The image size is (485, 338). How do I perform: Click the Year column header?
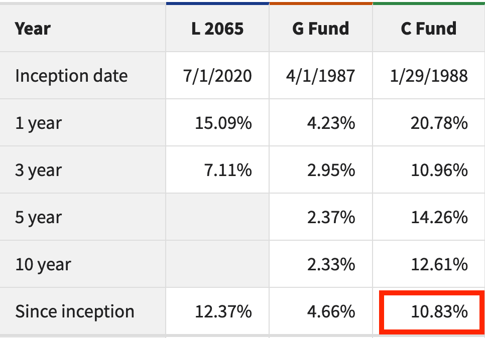[33, 29]
